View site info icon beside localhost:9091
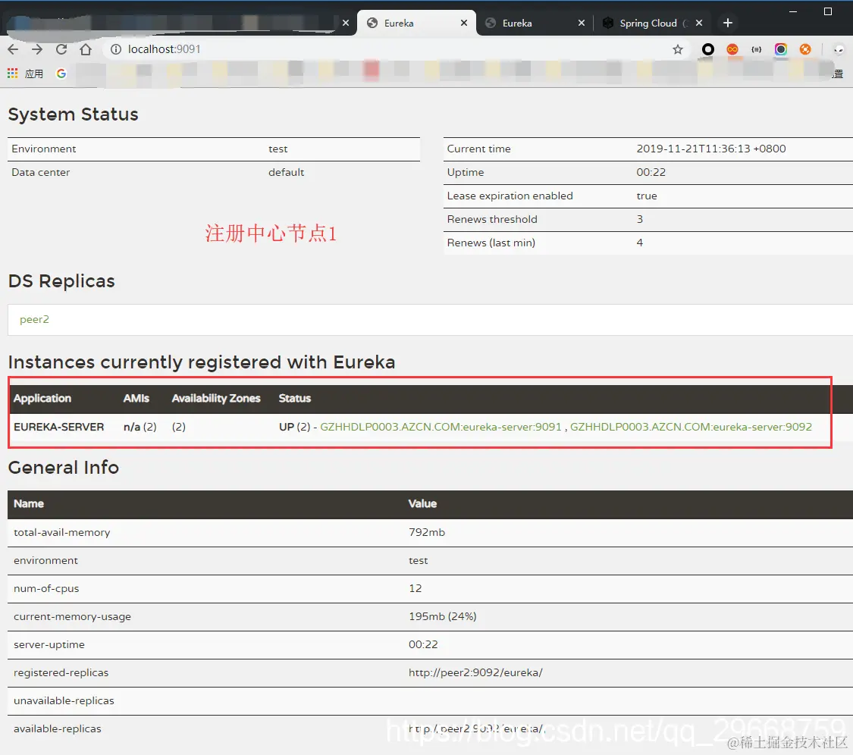853x755 pixels. coord(116,49)
